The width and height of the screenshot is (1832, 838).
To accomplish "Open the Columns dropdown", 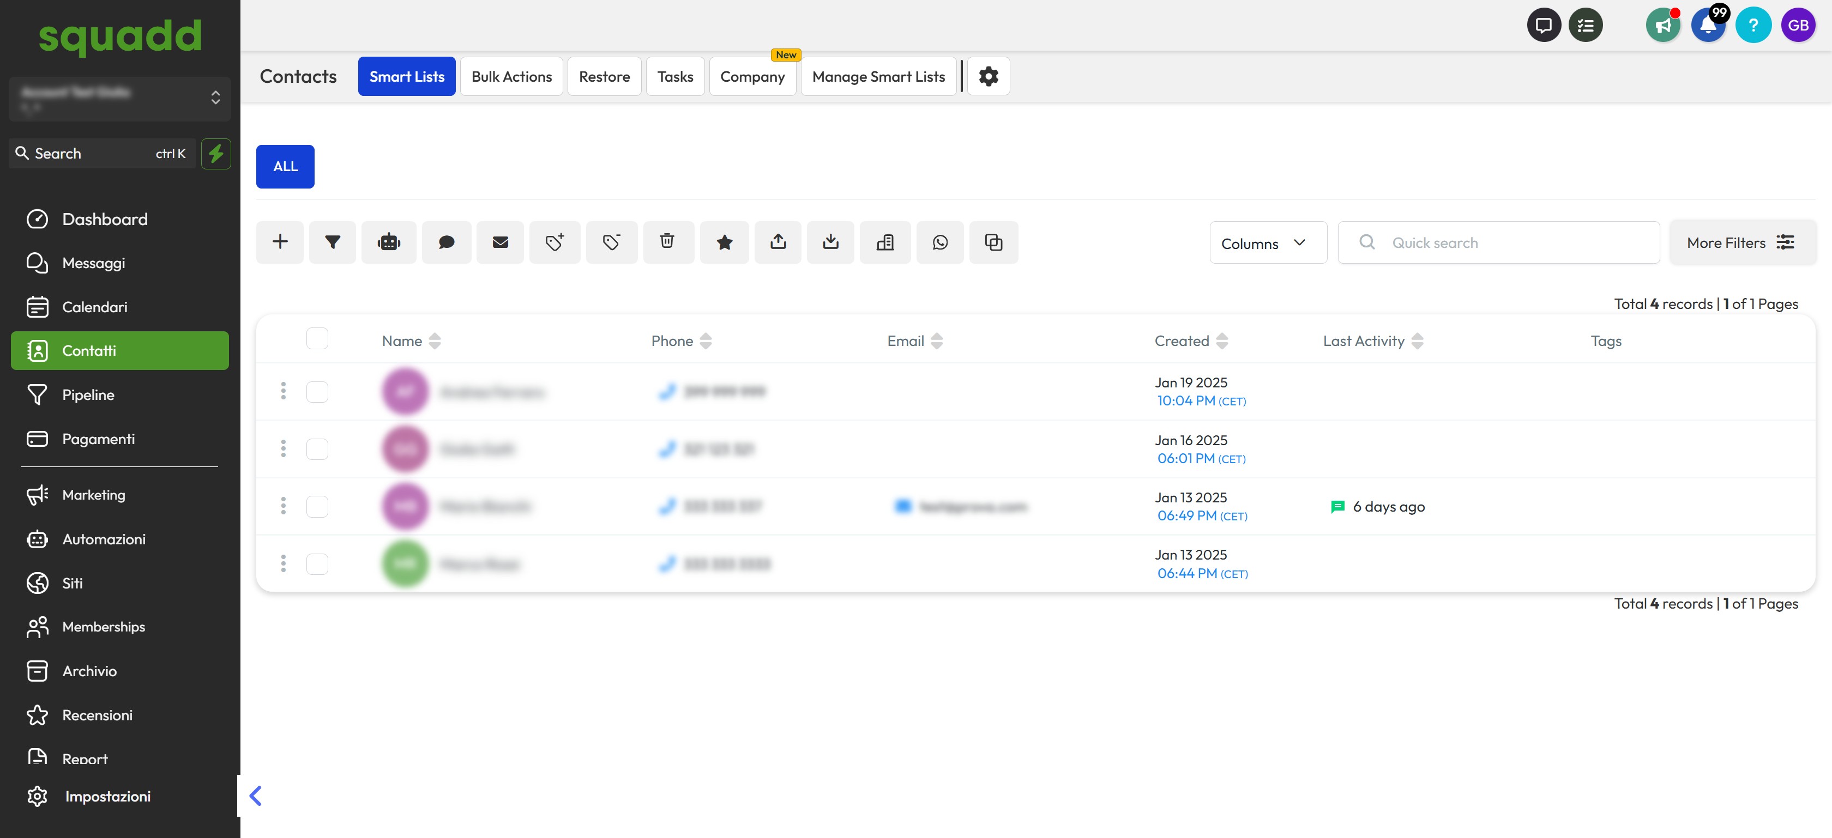I will point(1267,243).
